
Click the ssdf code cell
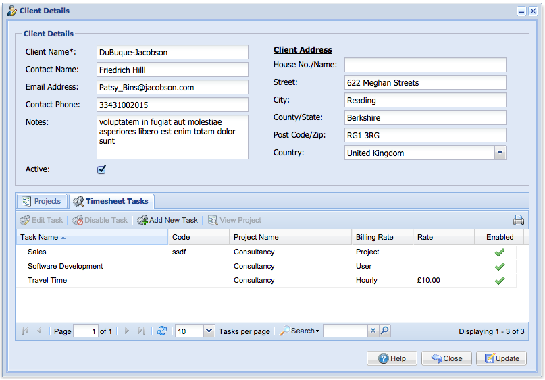pos(179,252)
